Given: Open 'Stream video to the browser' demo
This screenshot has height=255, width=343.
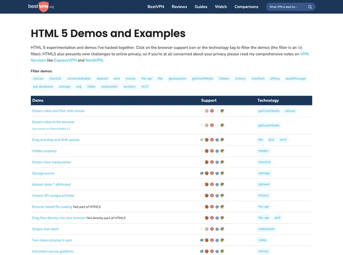Looking at the screenshot, I should click(53, 122).
